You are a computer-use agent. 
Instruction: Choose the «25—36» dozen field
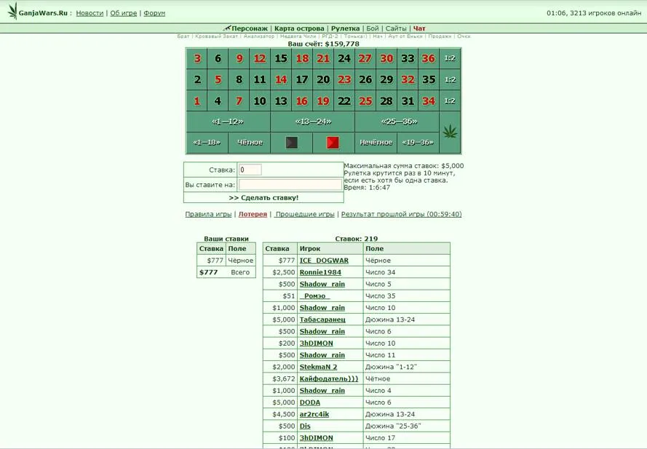click(397, 122)
